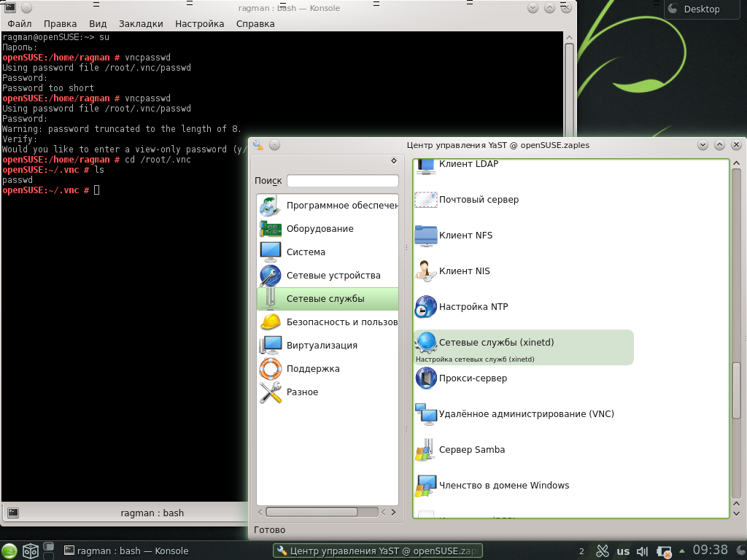
Task: Click the volume icon in system tray
Action: [643, 551]
